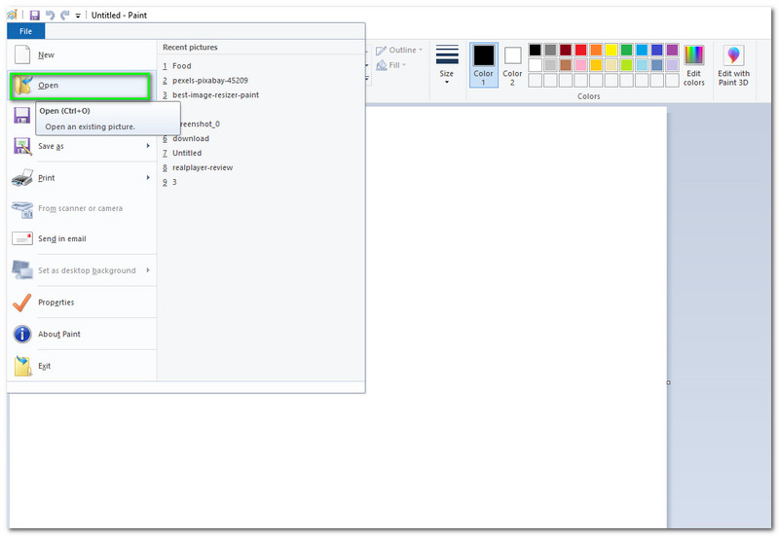Click the Open folder icon in File menu
The image size is (779, 536).
click(21, 86)
